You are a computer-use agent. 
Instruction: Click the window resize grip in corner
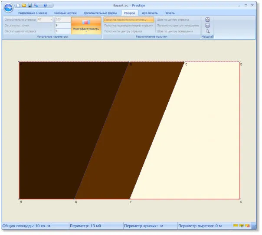(x=254, y=227)
